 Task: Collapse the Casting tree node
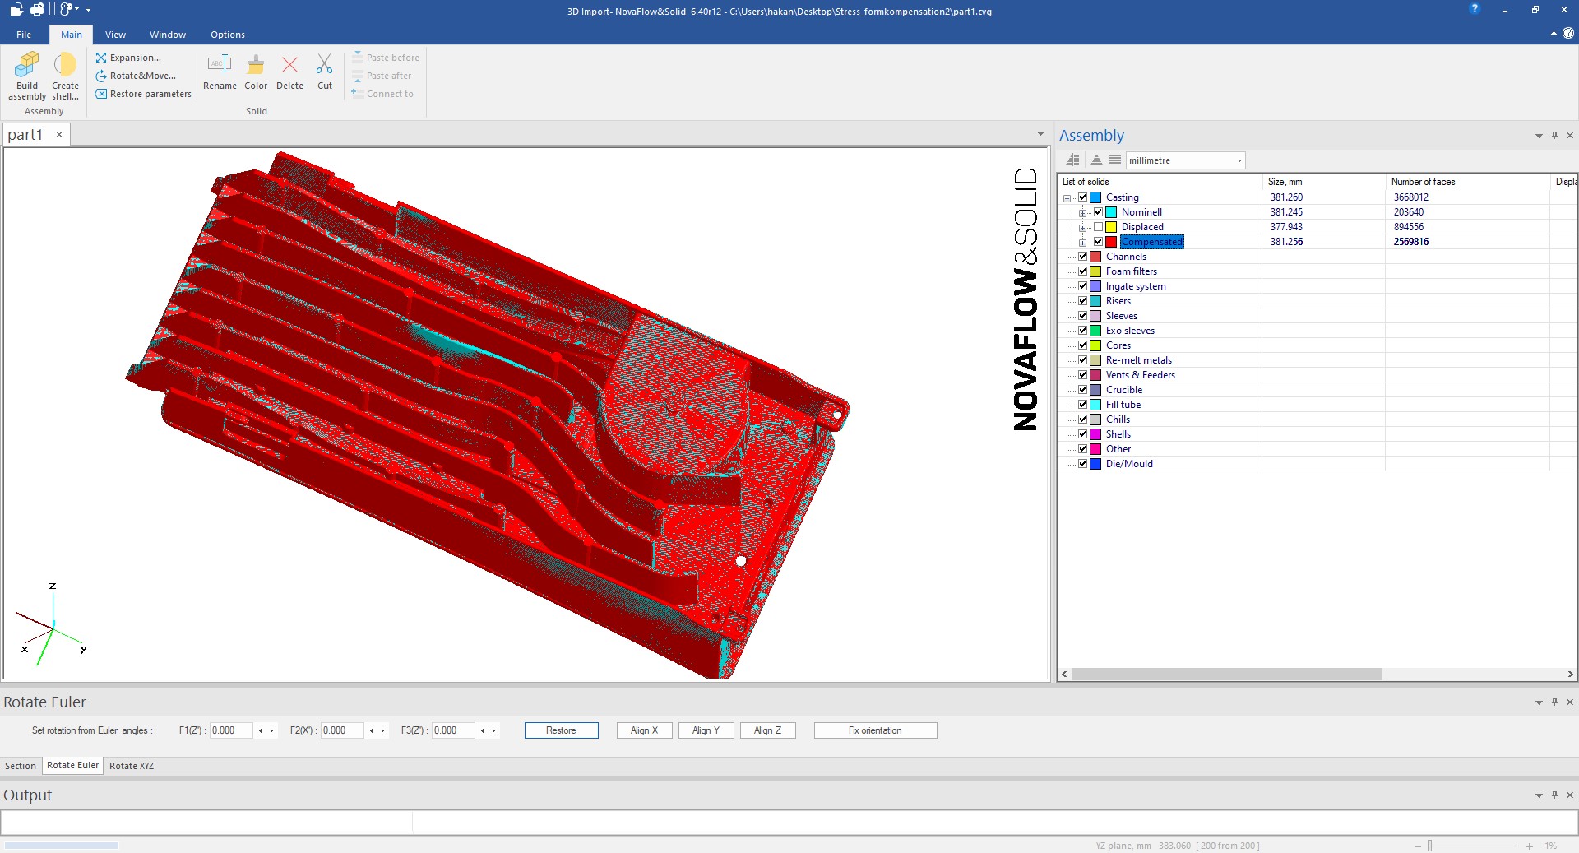(1067, 198)
